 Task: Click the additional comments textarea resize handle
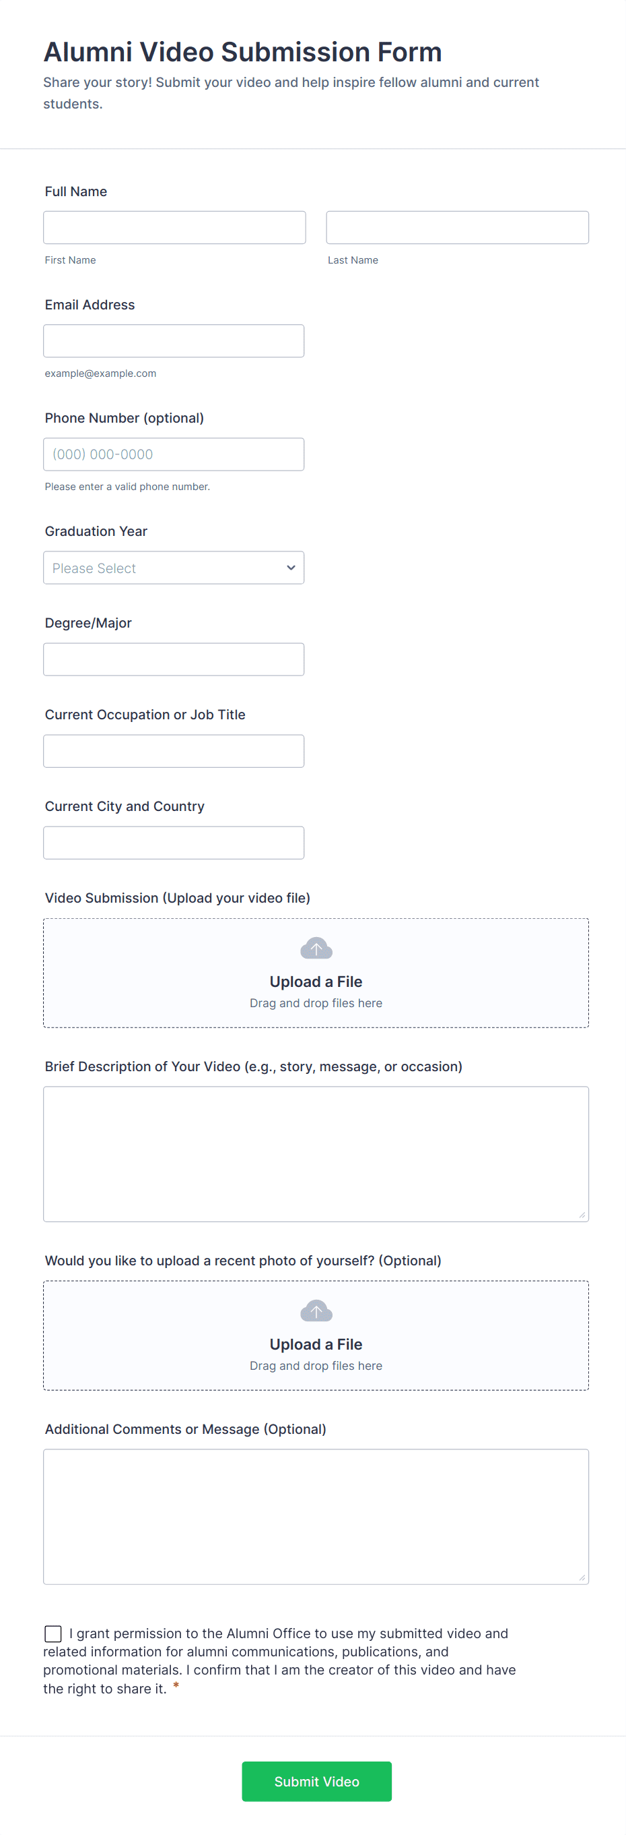582,1578
